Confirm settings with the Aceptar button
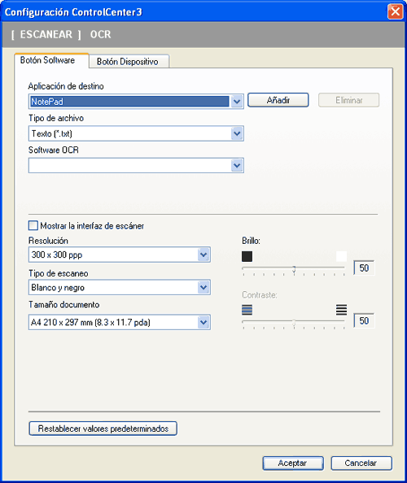The height and width of the screenshot is (483, 407). pos(293,463)
